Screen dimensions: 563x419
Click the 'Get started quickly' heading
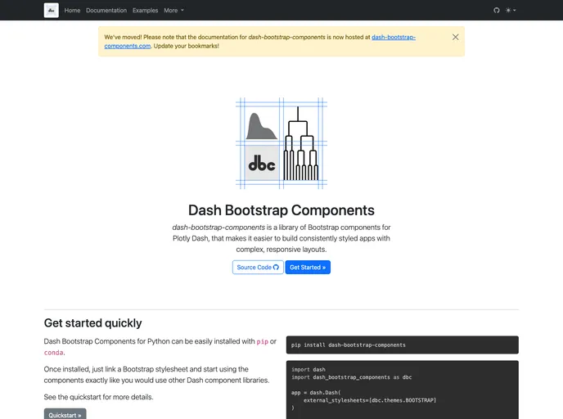[x=92, y=322]
